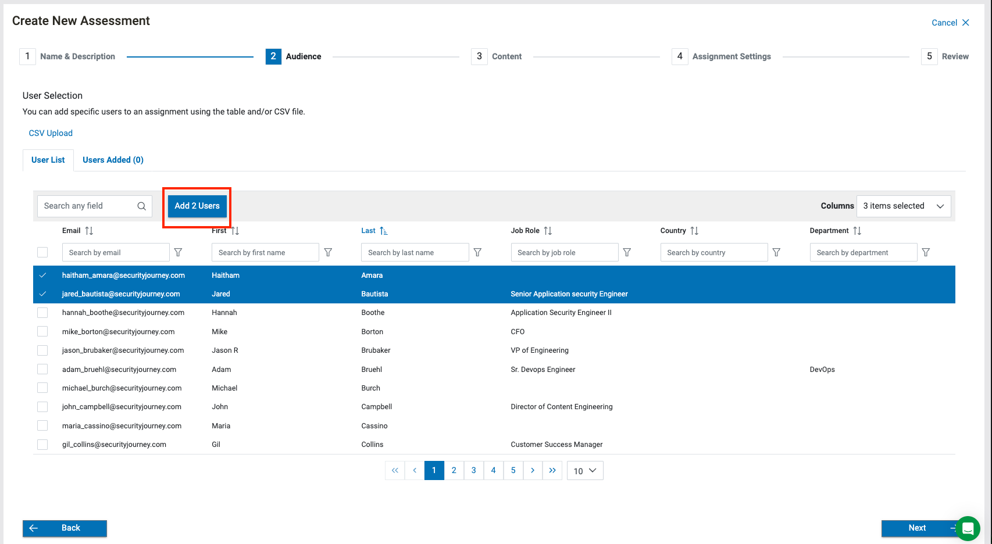
Task: Sort by Email column arrows
Action: pos(89,231)
